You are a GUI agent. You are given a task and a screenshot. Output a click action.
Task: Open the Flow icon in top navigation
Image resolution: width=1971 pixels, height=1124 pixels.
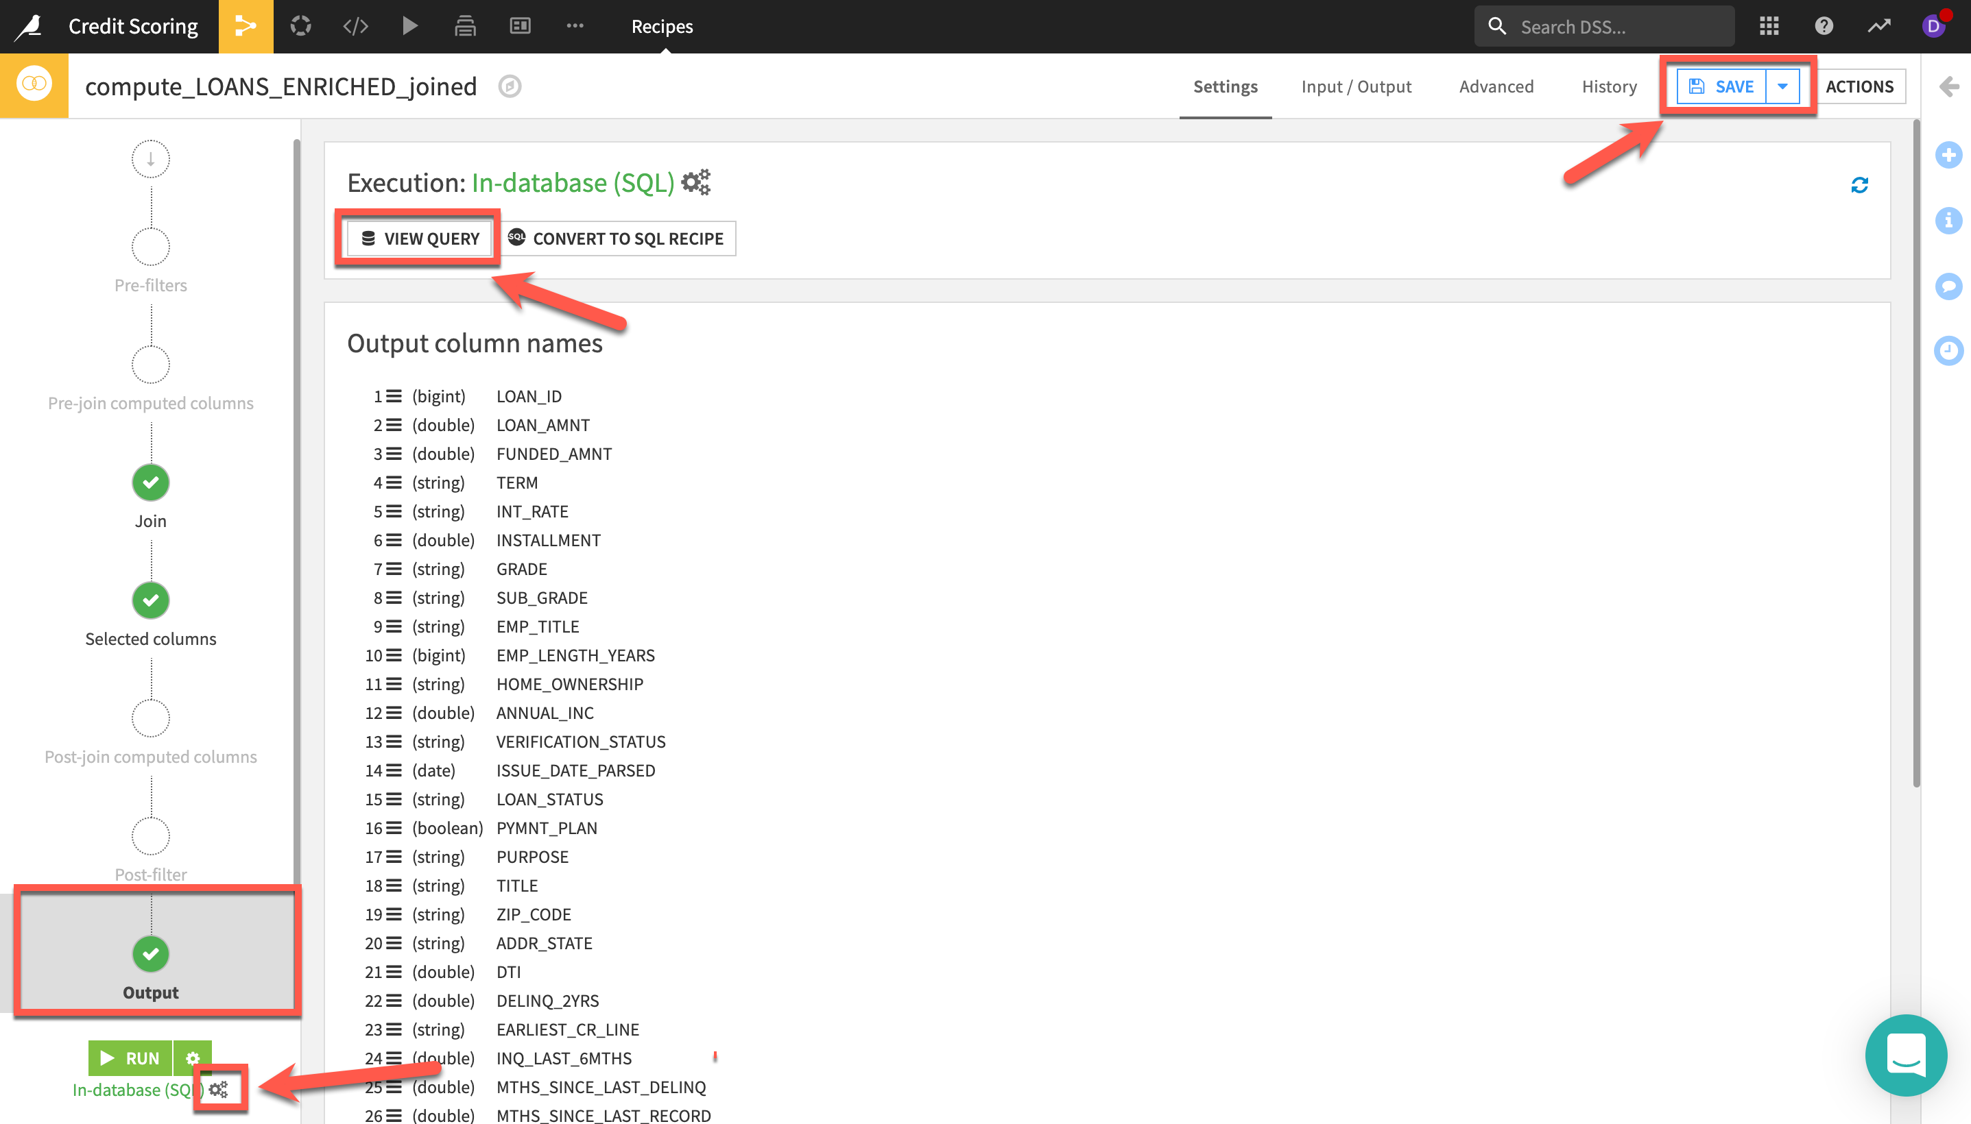pos(246,26)
